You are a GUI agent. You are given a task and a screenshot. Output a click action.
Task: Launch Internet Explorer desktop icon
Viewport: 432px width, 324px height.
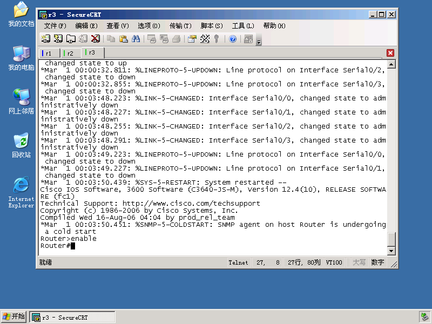[x=21, y=192]
